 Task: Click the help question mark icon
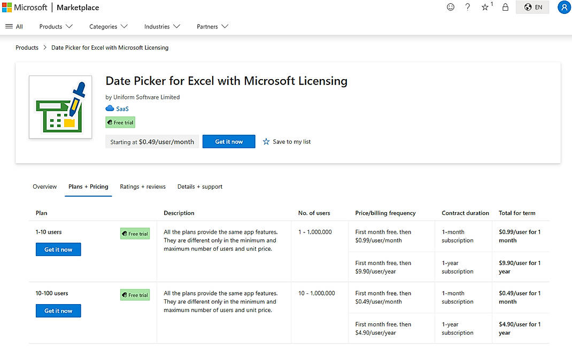click(467, 7)
